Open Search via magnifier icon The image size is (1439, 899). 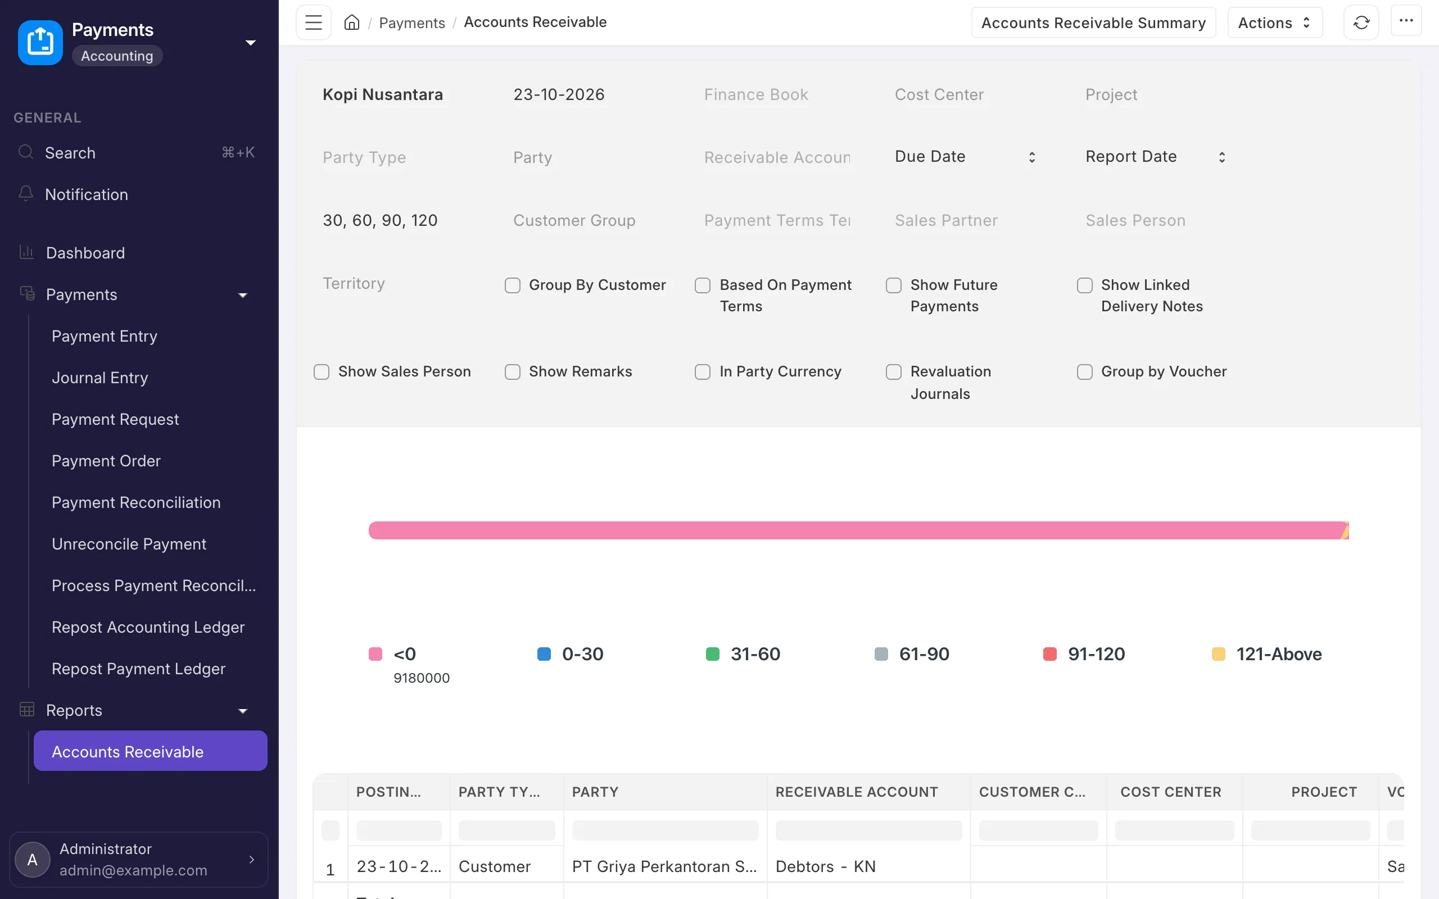25,152
